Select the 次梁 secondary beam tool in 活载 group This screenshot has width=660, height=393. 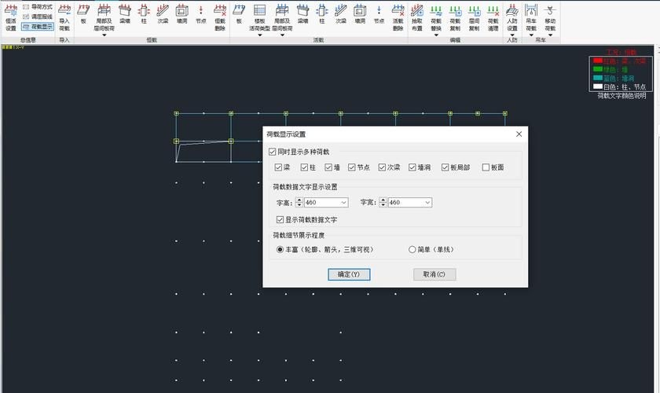click(x=341, y=14)
